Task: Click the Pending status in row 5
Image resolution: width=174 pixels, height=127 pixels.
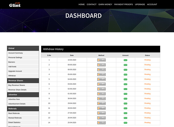Action: [x=147, y=79]
